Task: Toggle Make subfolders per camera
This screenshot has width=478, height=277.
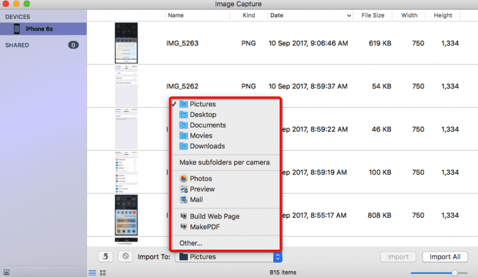Action: (x=224, y=162)
